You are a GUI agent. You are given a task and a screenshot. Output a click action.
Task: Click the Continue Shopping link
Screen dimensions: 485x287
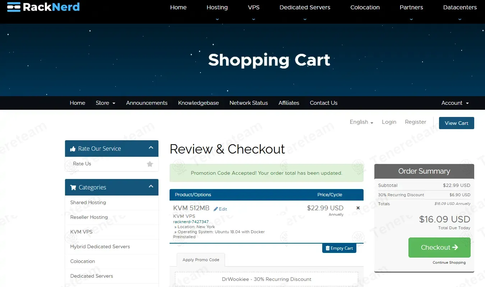pyautogui.click(x=449, y=263)
